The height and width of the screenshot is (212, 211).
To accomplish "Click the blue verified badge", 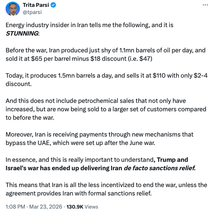I will point(54,5).
